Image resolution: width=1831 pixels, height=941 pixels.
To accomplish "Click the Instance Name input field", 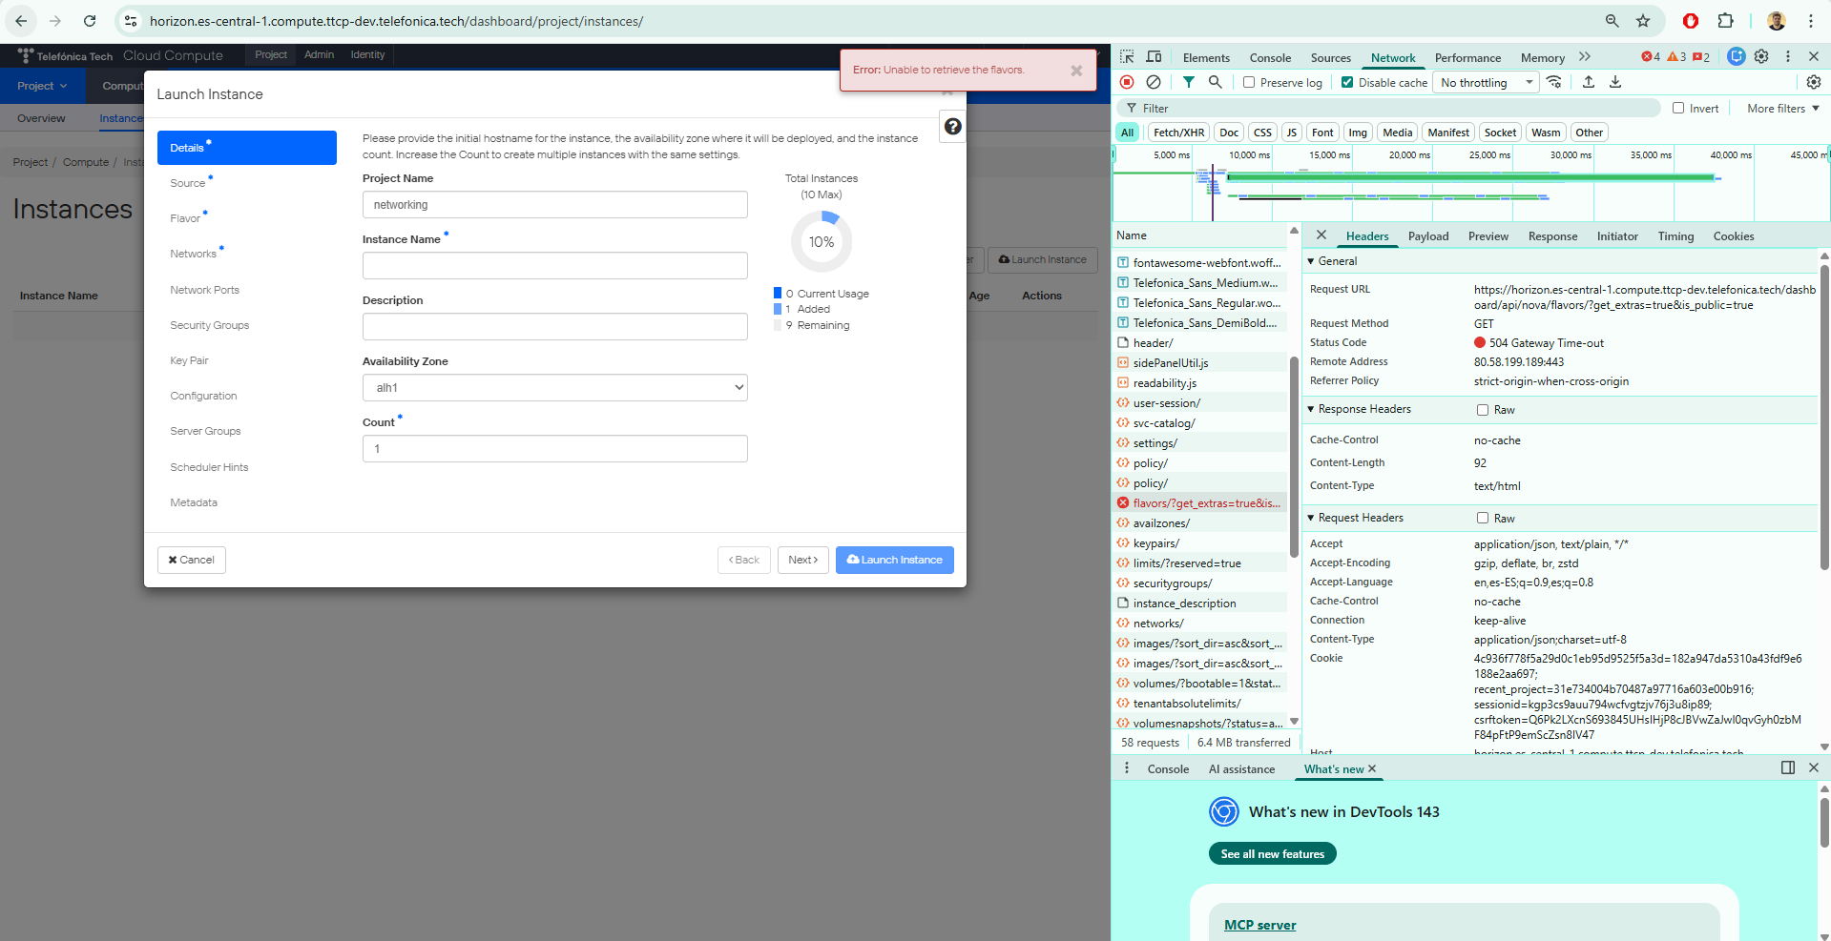I will coord(554,266).
